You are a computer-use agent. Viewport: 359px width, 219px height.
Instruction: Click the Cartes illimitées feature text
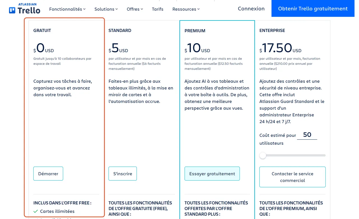57,211
